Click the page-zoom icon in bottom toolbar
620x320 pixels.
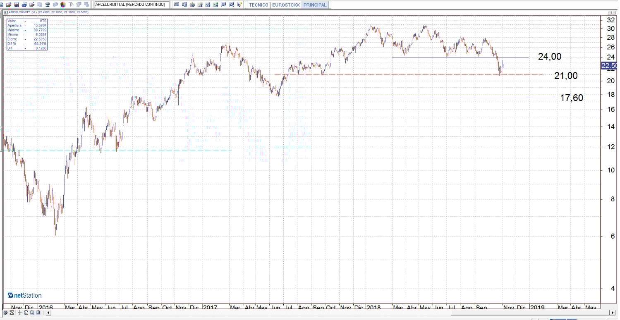click(x=26, y=313)
